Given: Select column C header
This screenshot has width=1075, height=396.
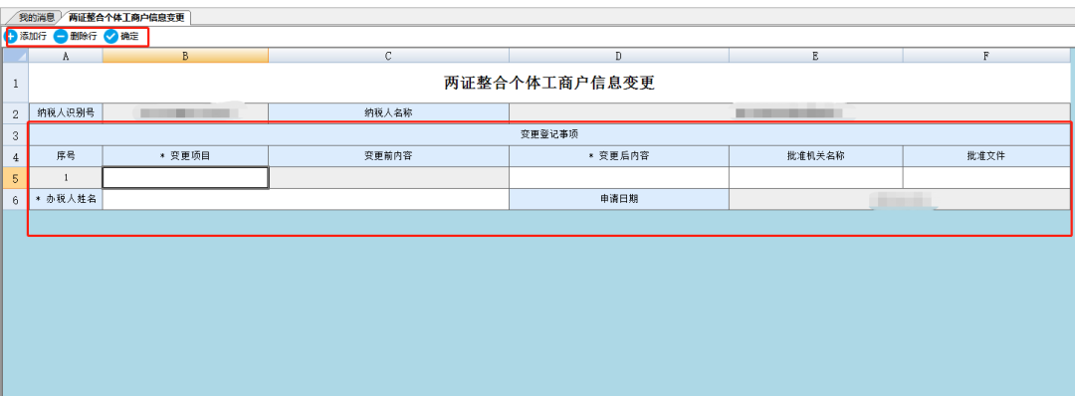Looking at the screenshot, I should pyautogui.click(x=388, y=56).
